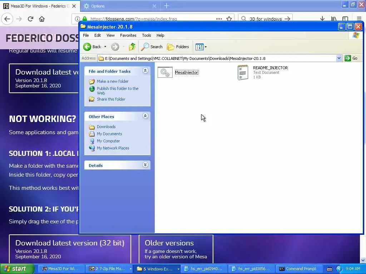The image size is (366, 274).
Task: Open the 7-Zip File Manager taskbar group
Action: click(x=109, y=269)
